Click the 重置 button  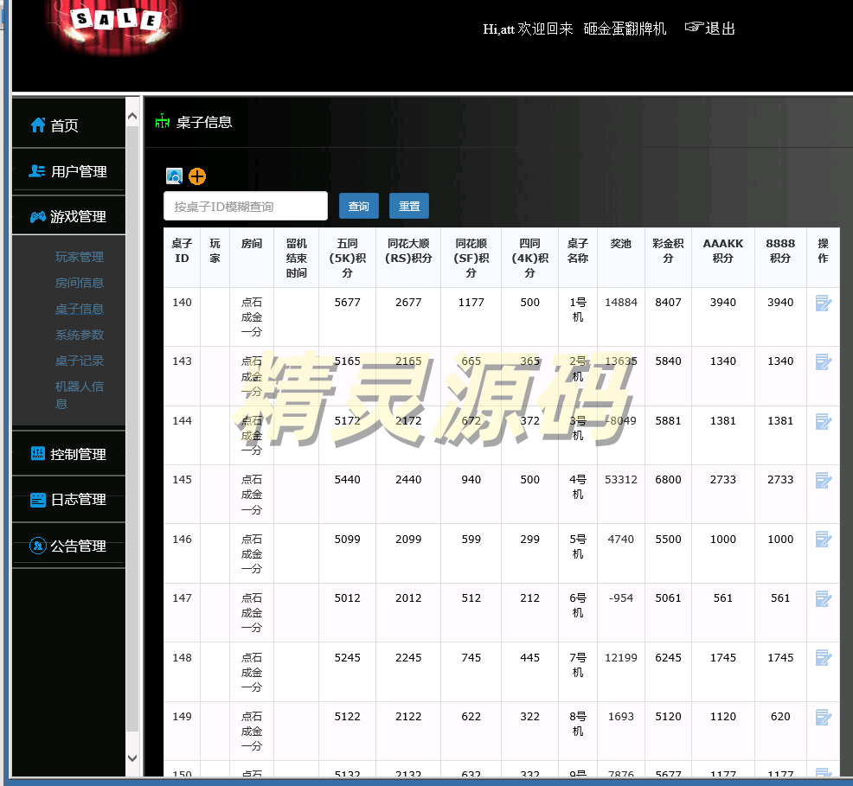[x=409, y=206]
